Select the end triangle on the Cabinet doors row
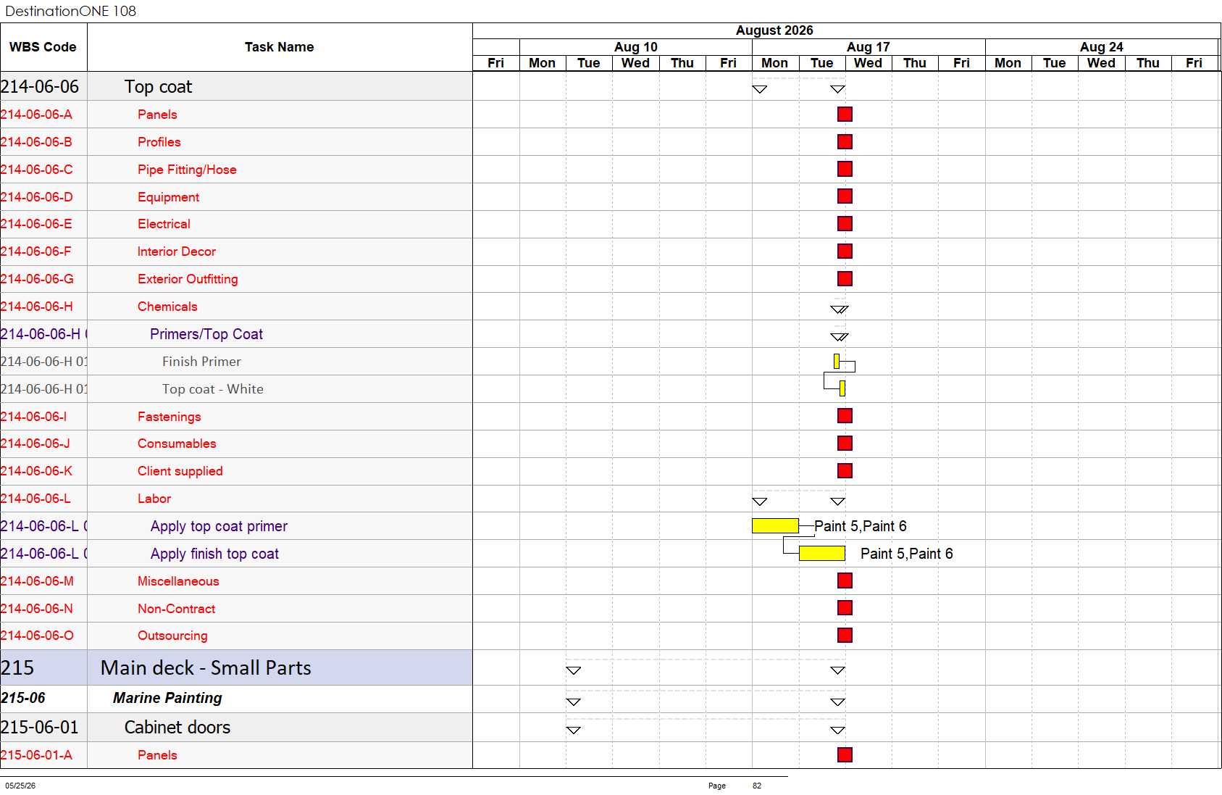 point(837,730)
